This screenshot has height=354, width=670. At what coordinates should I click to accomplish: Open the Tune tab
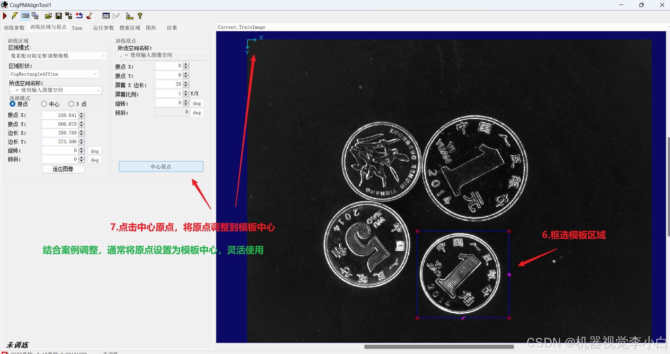(x=77, y=28)
